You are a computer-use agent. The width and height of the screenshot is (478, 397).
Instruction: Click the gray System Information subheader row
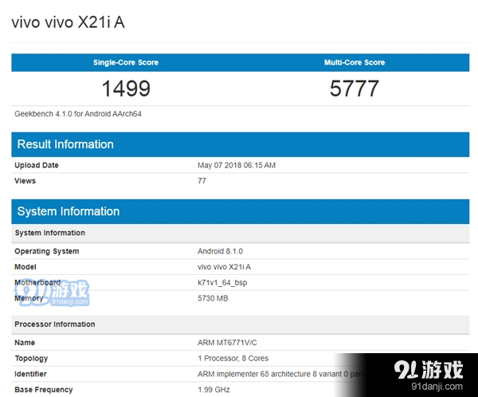[241, 233]
